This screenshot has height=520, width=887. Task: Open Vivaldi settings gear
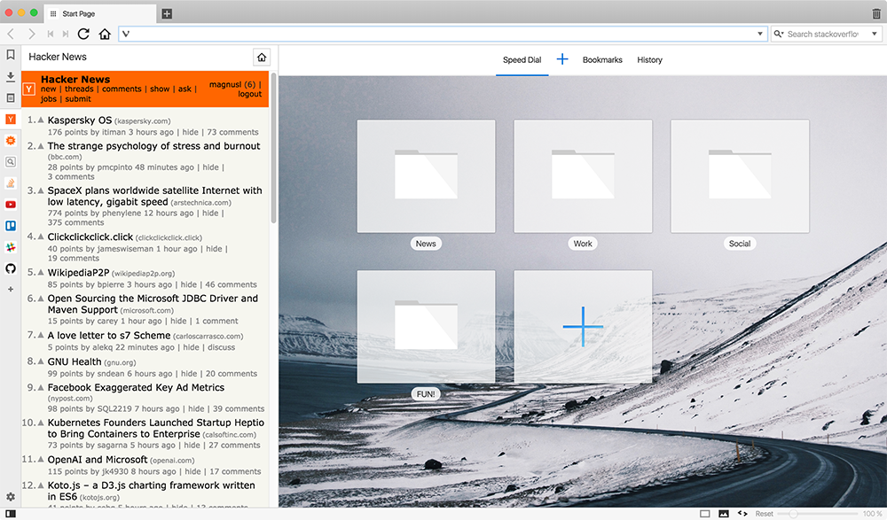pyautogui.click(x=10, y=497)
